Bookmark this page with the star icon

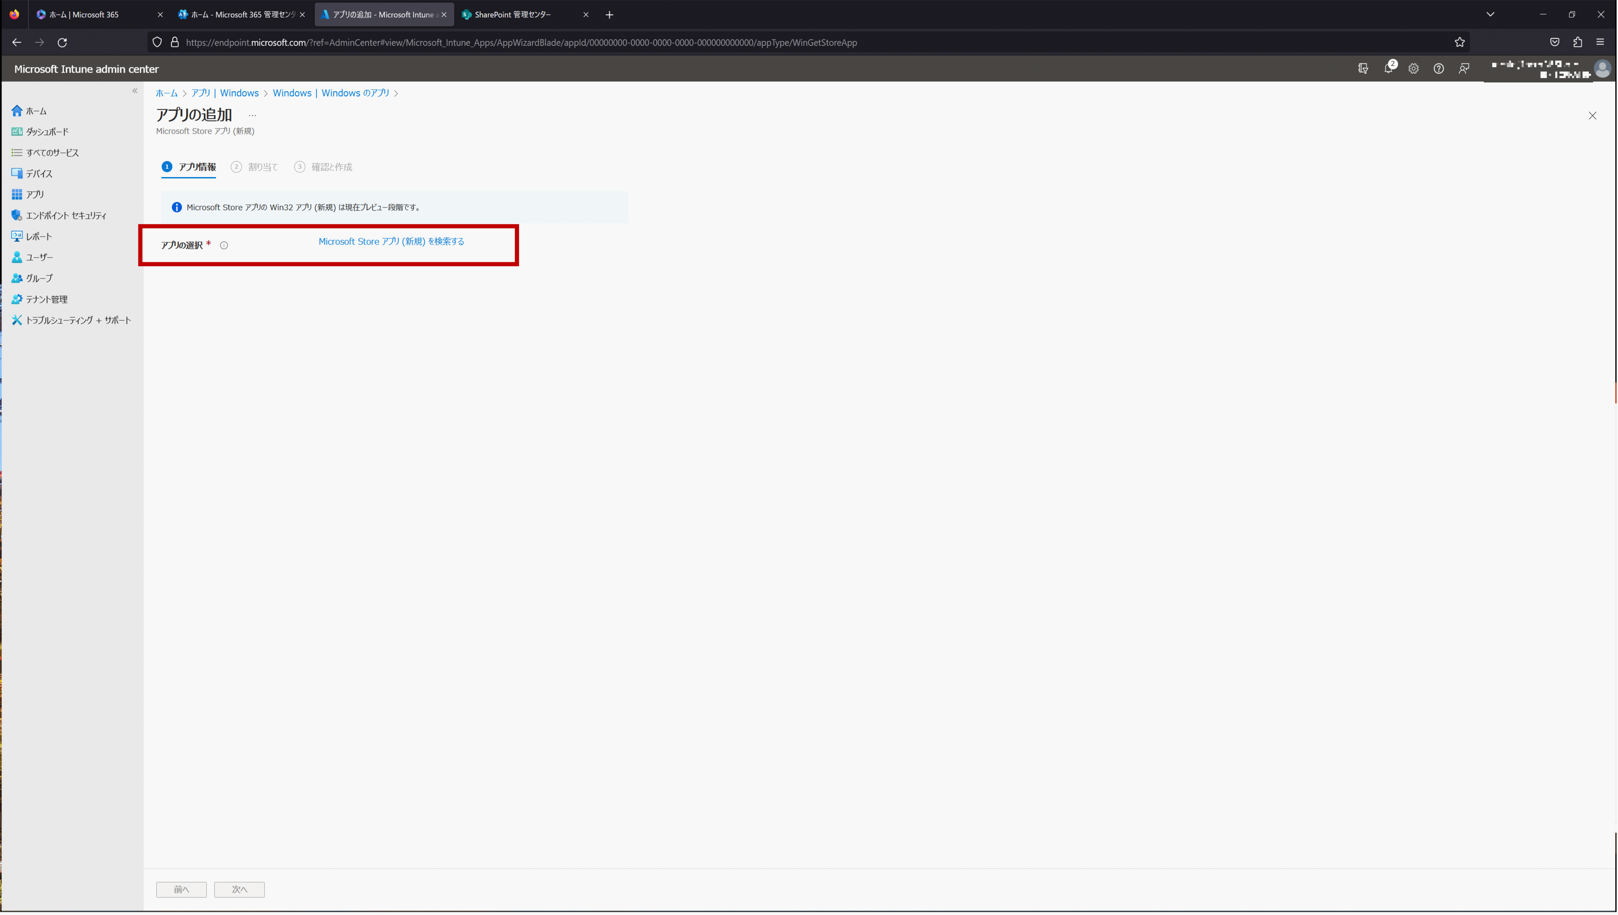click(x=1460, y=42)
